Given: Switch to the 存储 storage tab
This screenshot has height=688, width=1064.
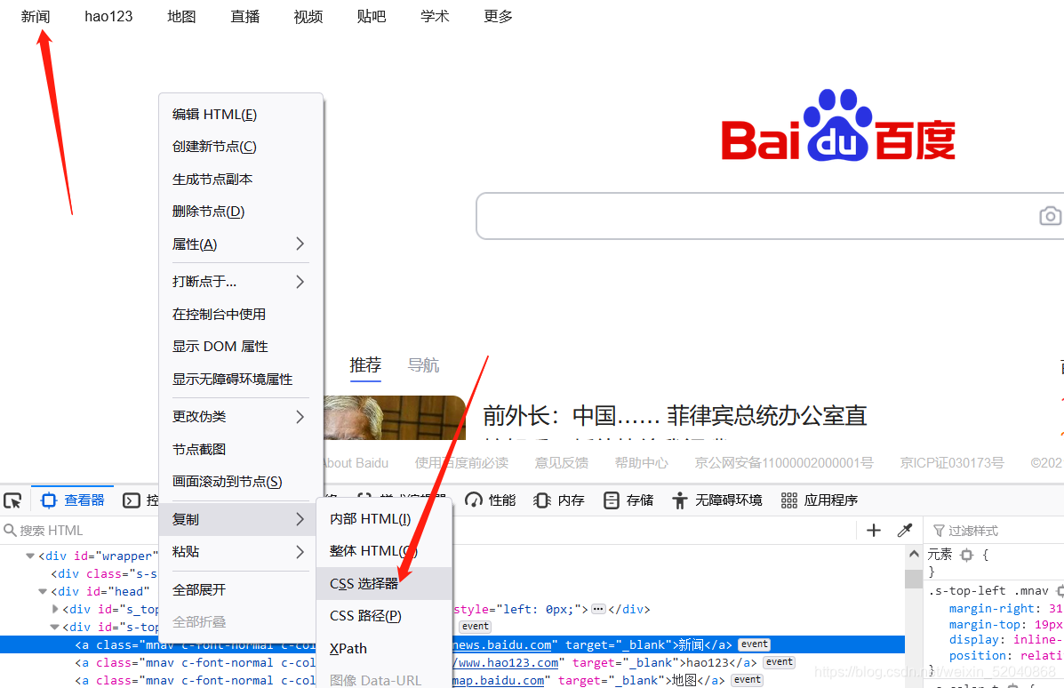Looking at the screenshot, I should point(628,500).
